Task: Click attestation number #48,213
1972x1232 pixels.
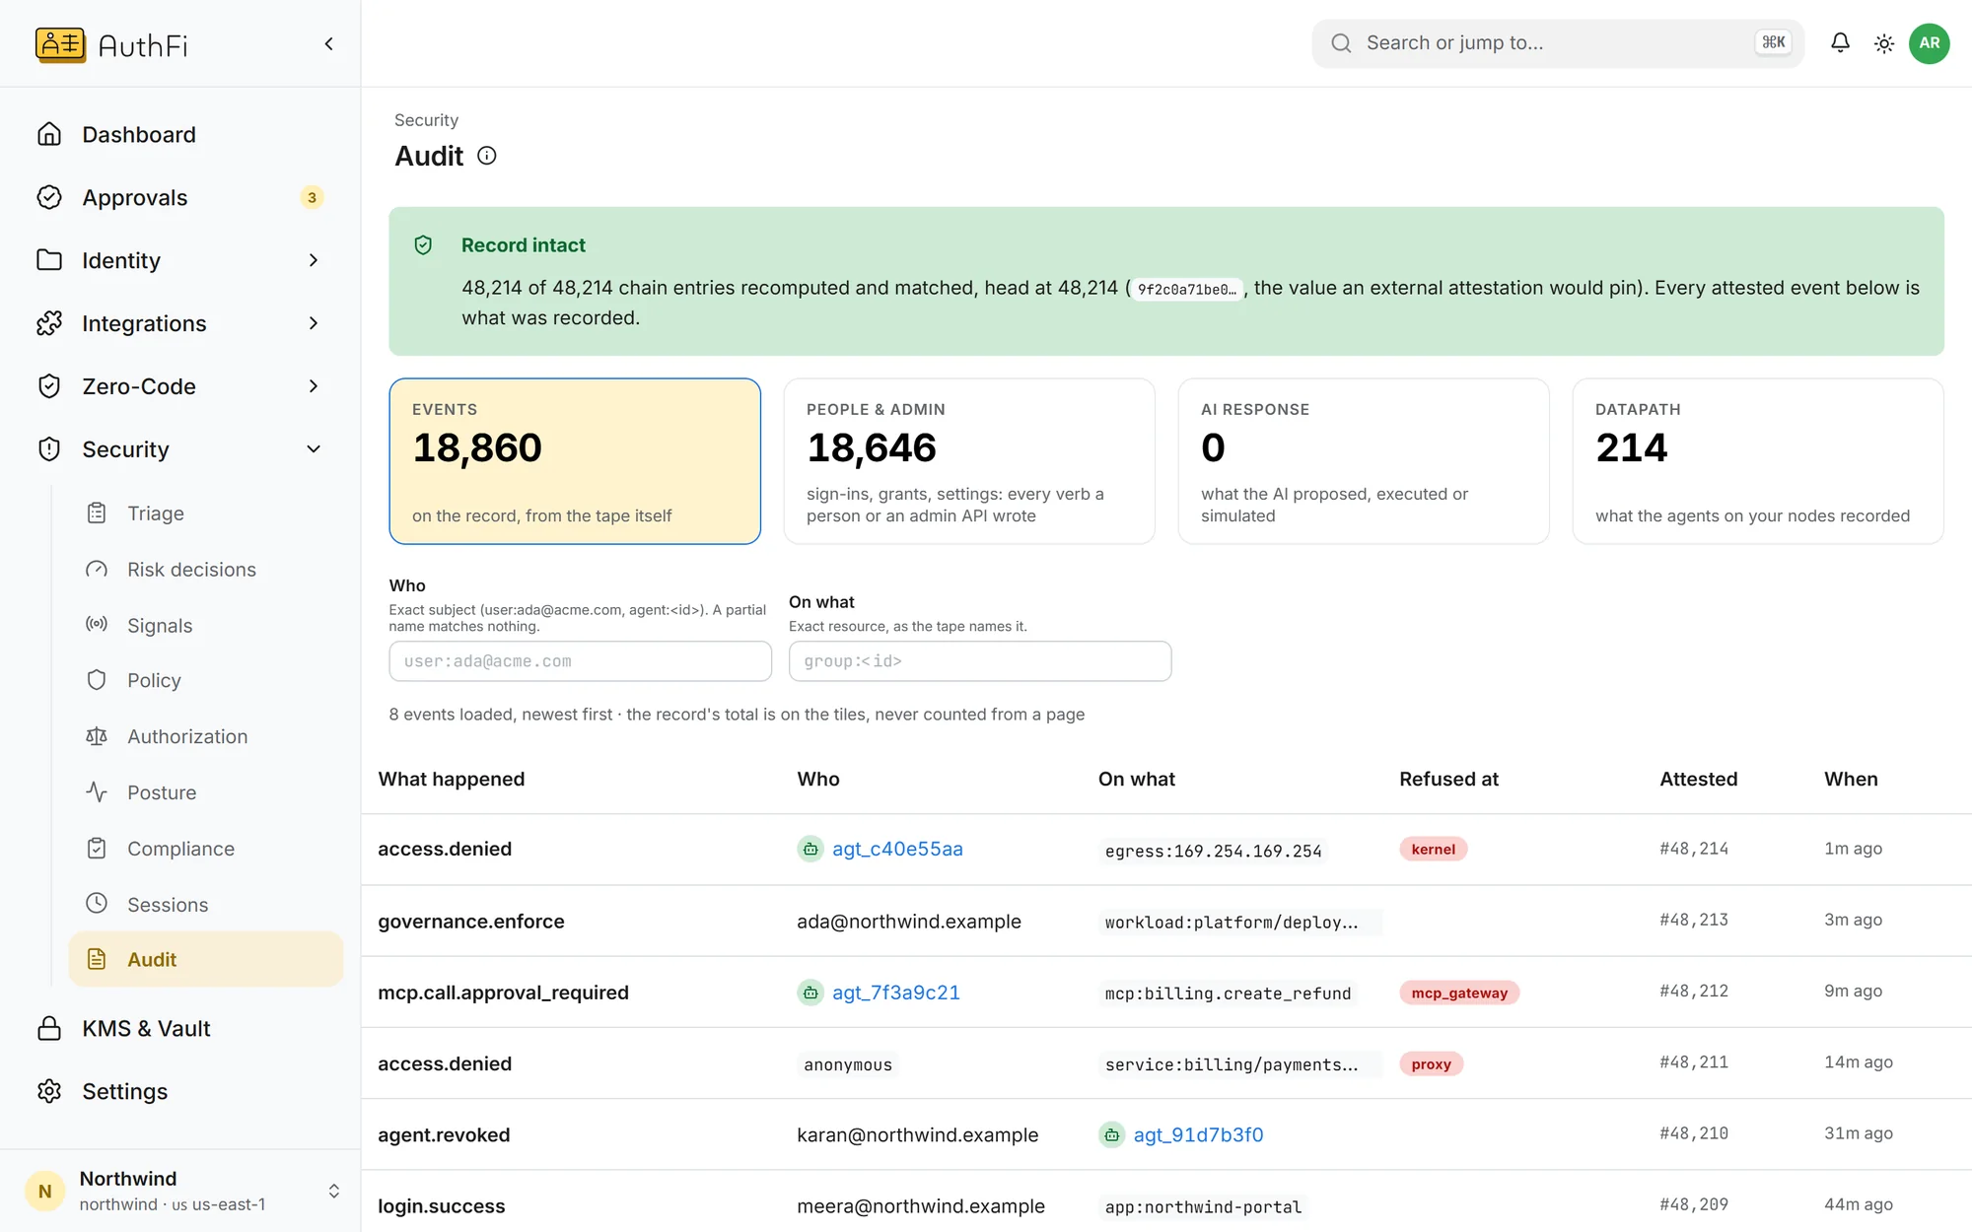Action: pyautogui.click(x=1694, y=920)
